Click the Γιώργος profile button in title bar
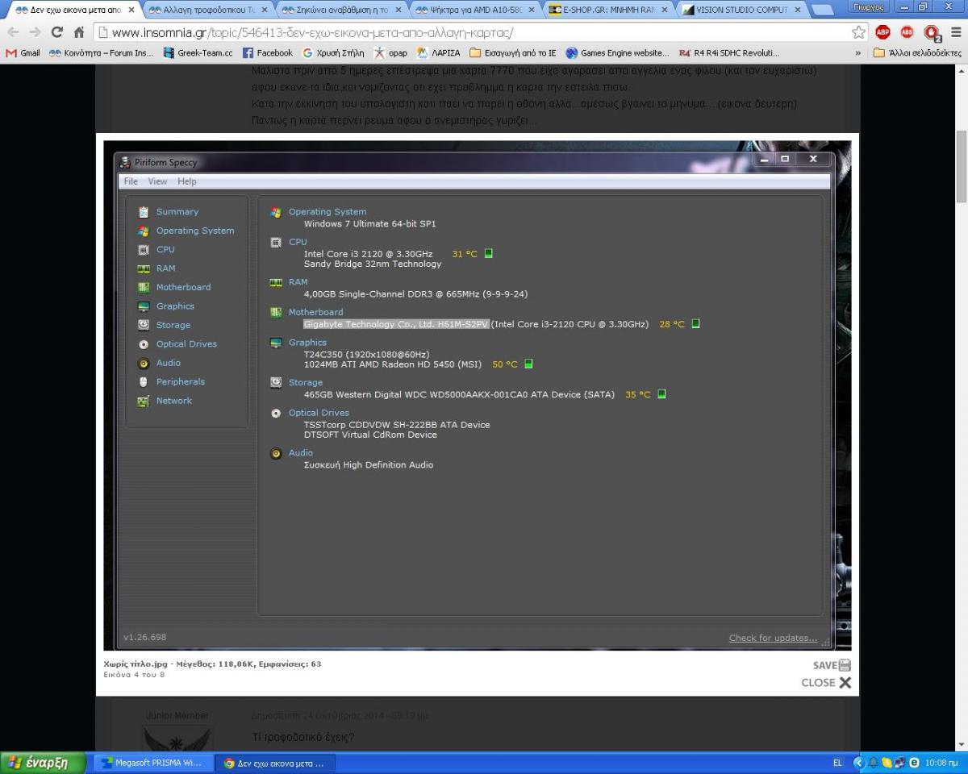 tap(868, 6)
